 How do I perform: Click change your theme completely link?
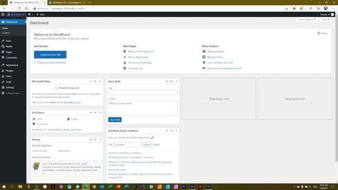coord(52,62)
